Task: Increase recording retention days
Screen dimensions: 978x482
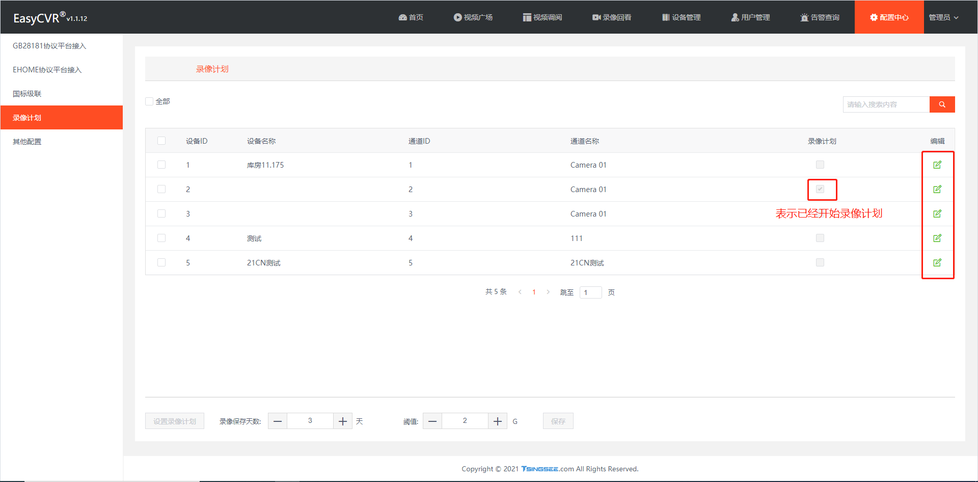Action: point(343,421)
